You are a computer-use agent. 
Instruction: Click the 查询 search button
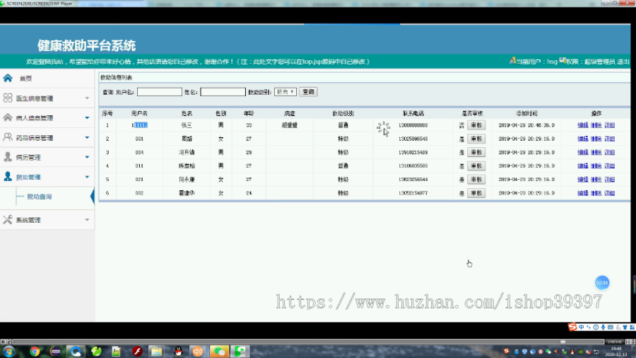point(308,92)
